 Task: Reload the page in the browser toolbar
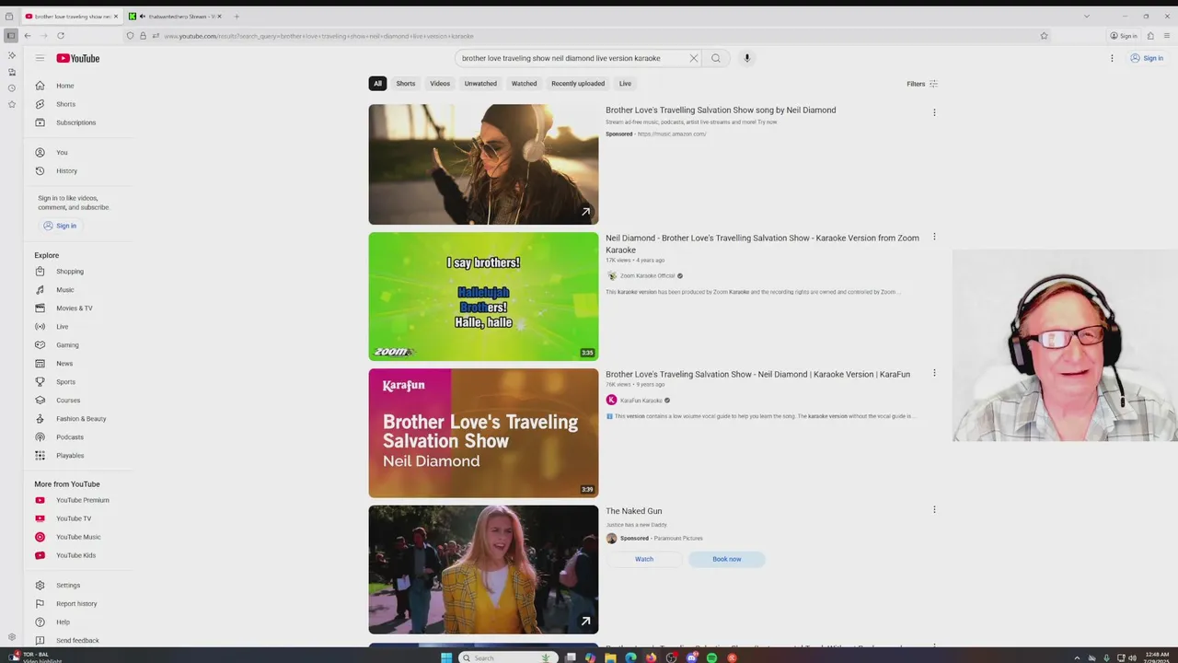(61, 36)
